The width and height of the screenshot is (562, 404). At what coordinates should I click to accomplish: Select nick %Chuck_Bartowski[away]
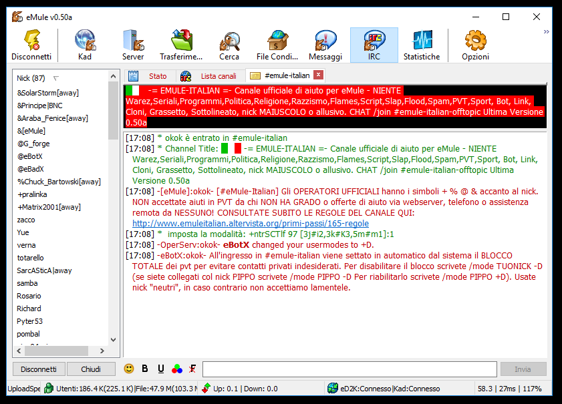59,182
